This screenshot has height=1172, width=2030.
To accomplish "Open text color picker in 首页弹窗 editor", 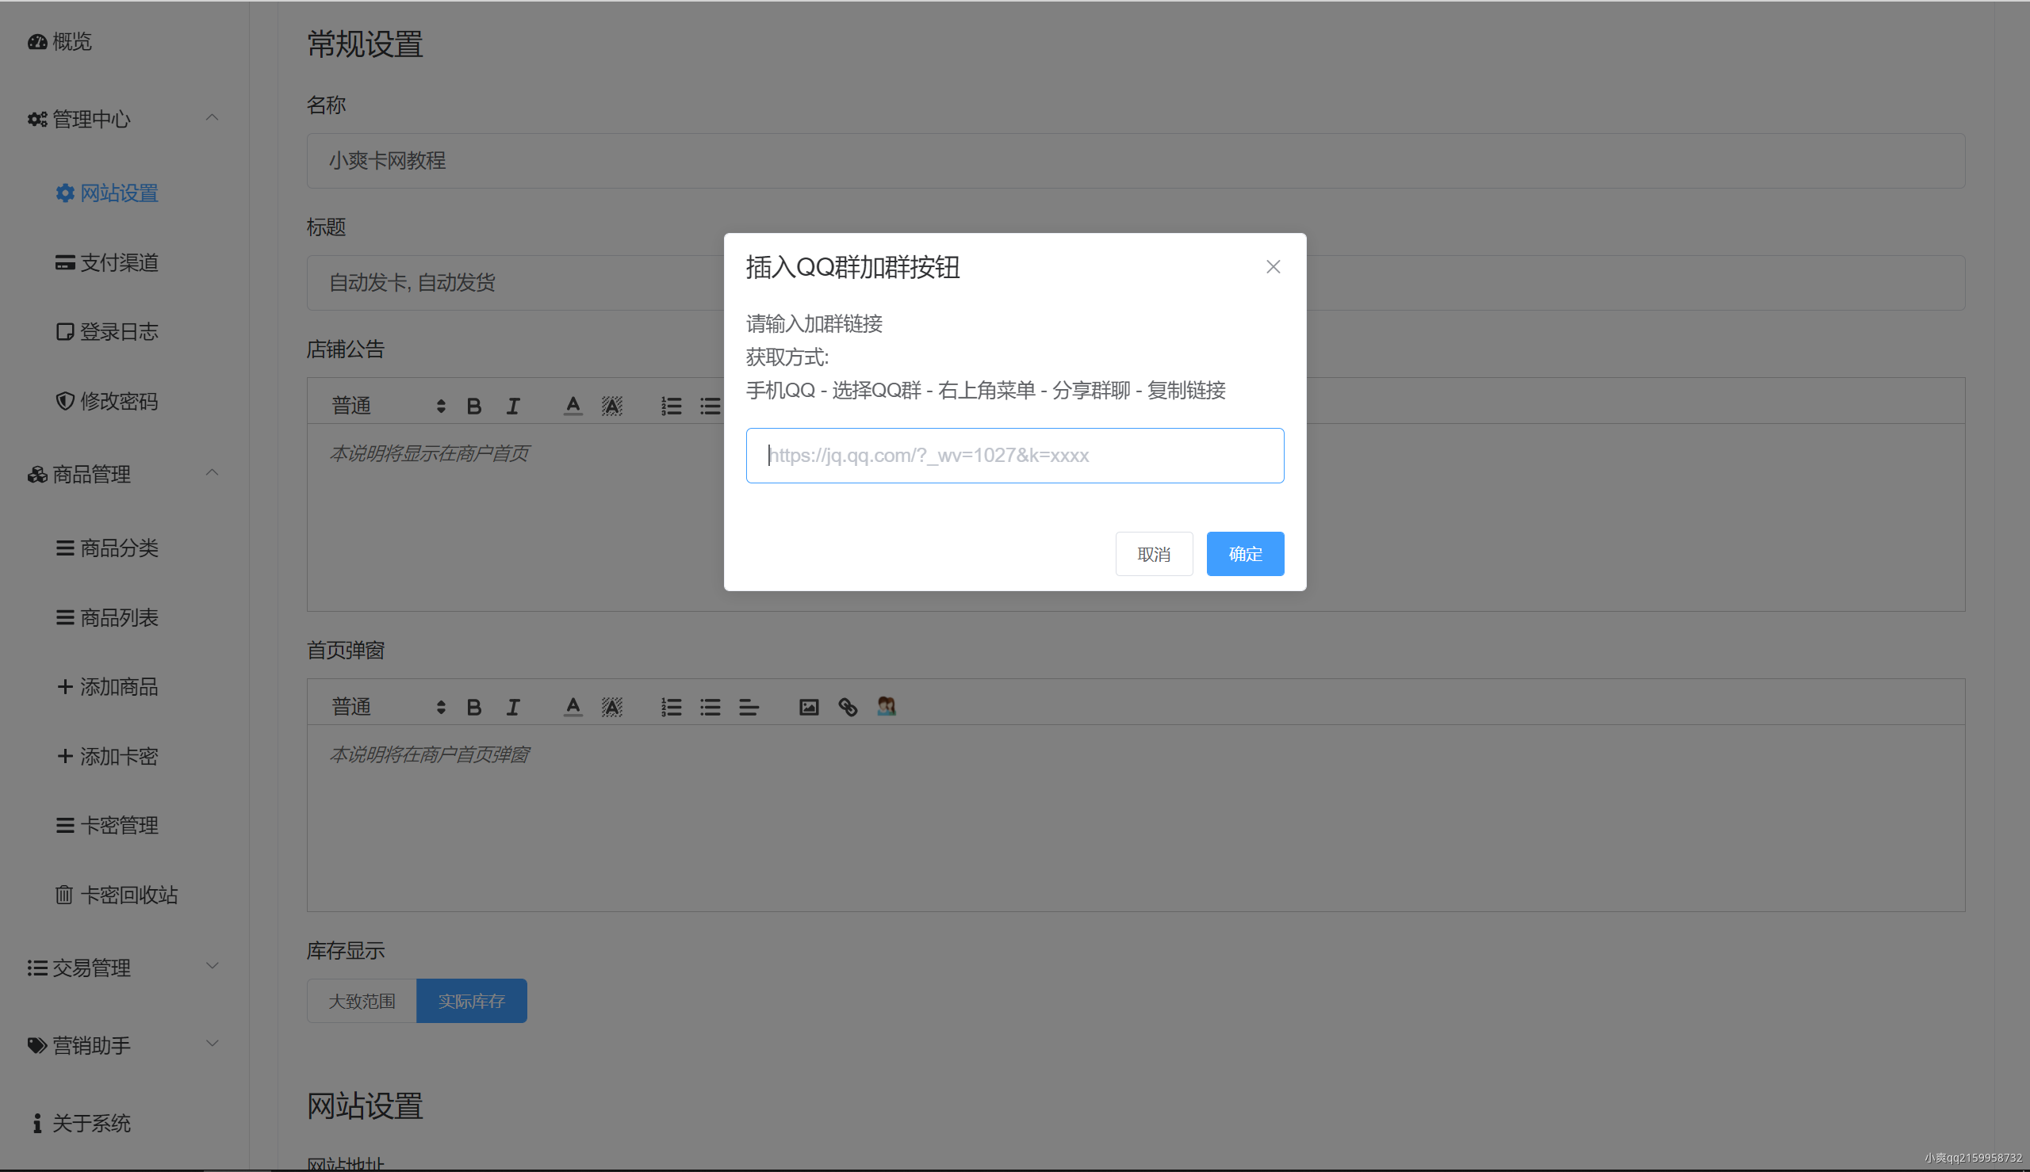I will pos(573,708).
